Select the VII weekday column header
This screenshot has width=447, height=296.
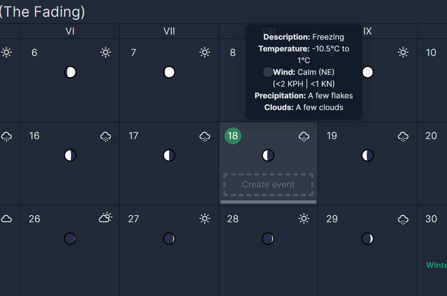[x=169, y=31]
